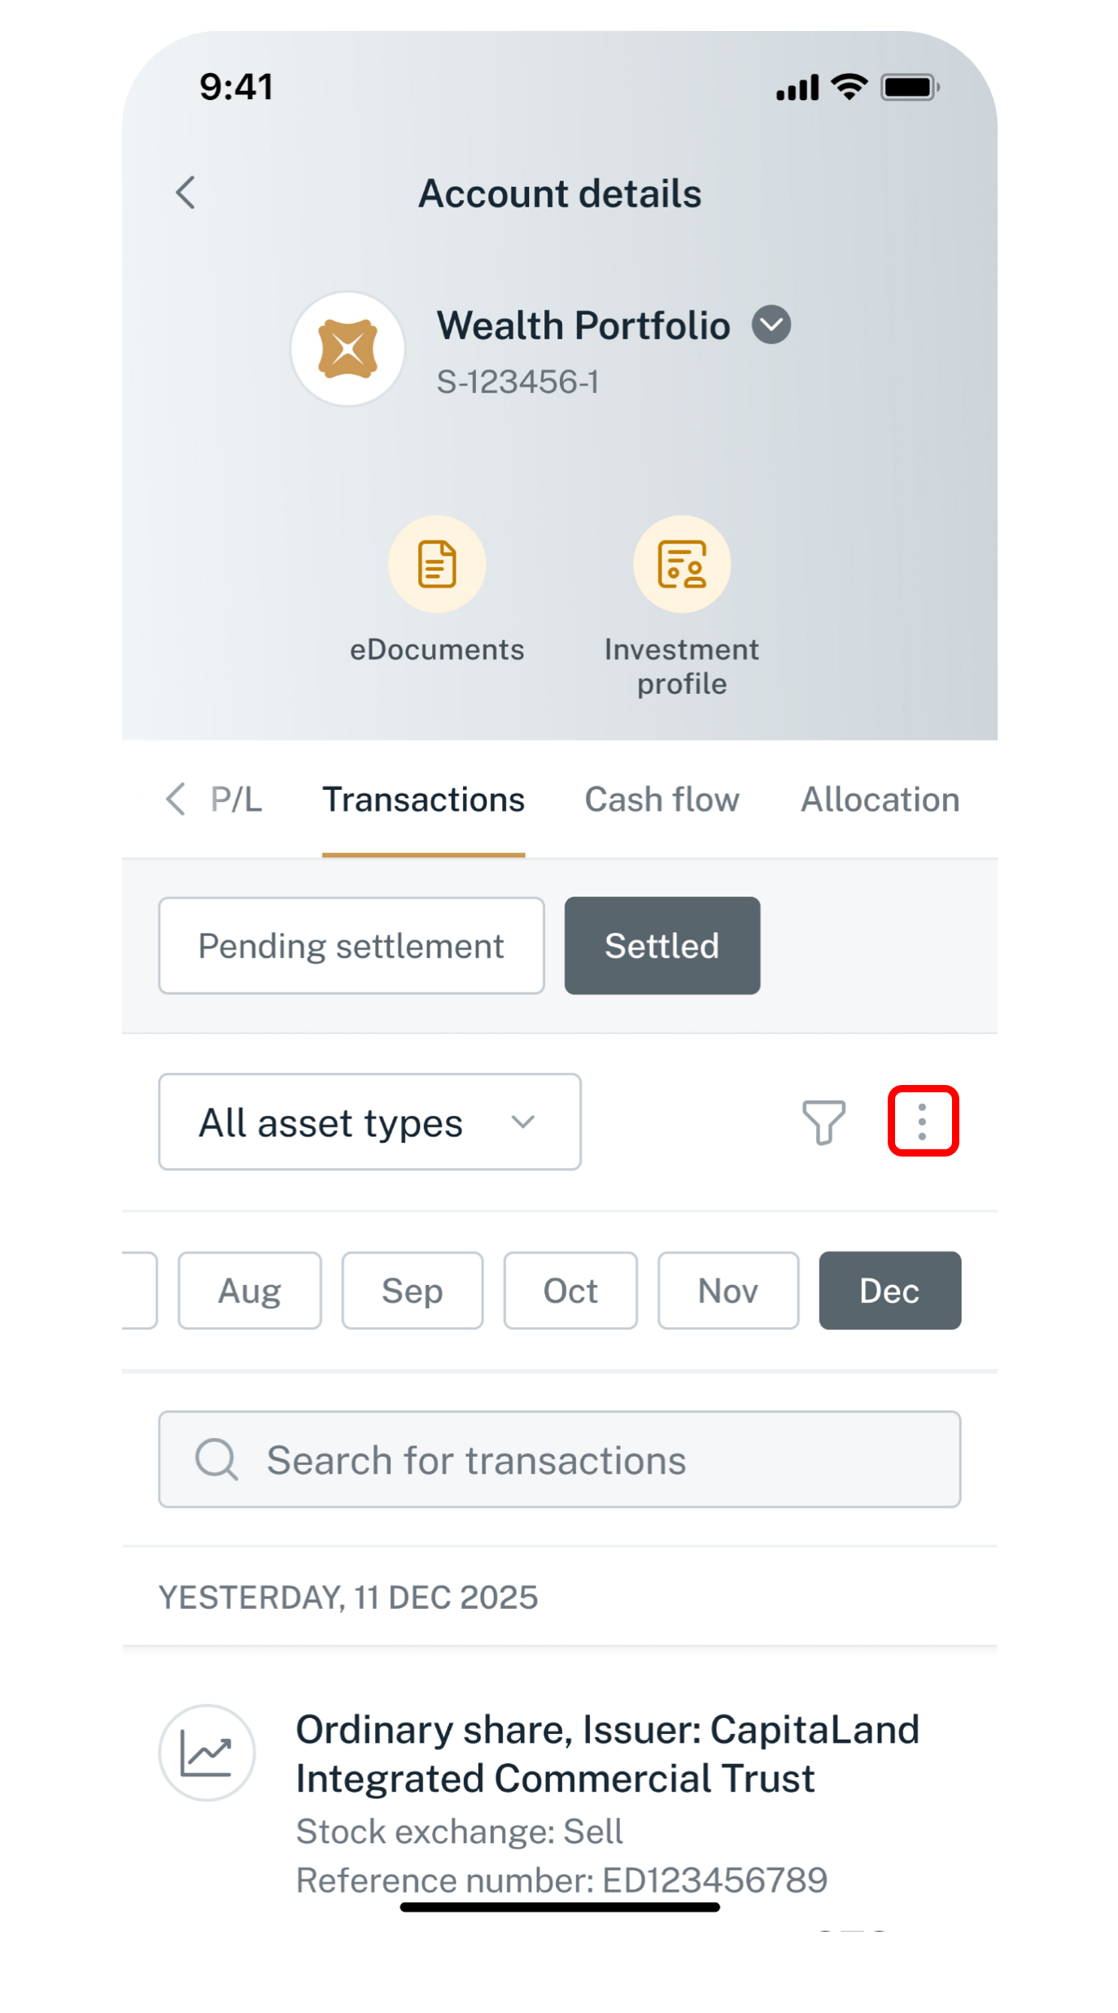
Task: Open eDocuments icon
Action: tap(437, 564)
